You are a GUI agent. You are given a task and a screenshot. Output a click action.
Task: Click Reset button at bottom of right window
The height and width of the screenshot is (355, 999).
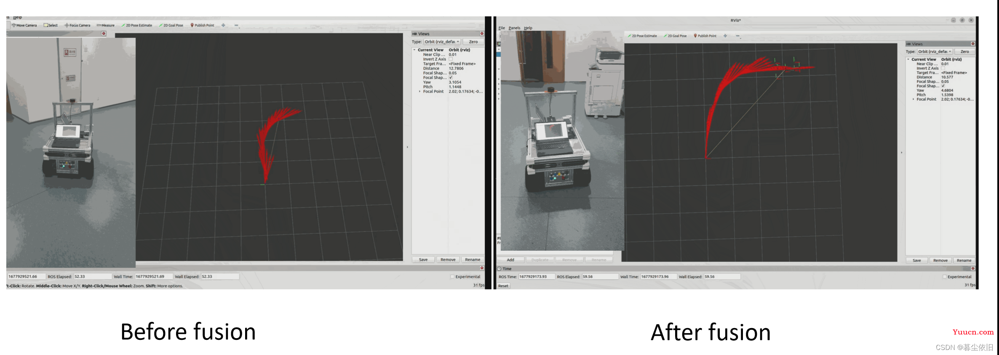(x=503, y=286)
